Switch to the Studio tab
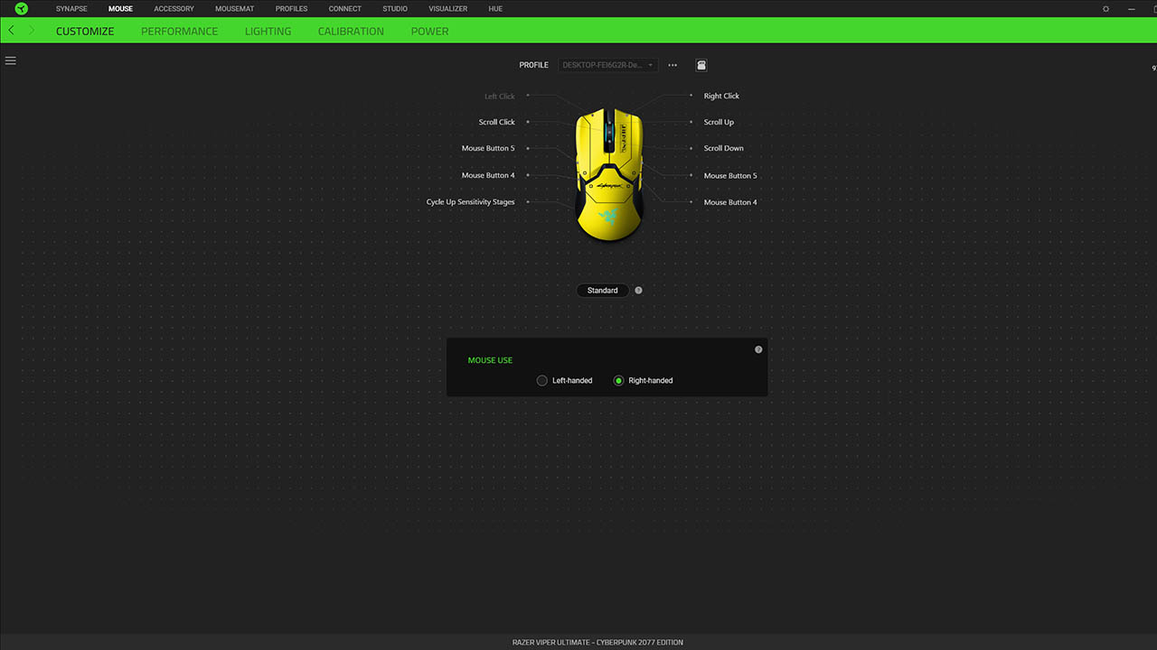 tap(394, 8)
